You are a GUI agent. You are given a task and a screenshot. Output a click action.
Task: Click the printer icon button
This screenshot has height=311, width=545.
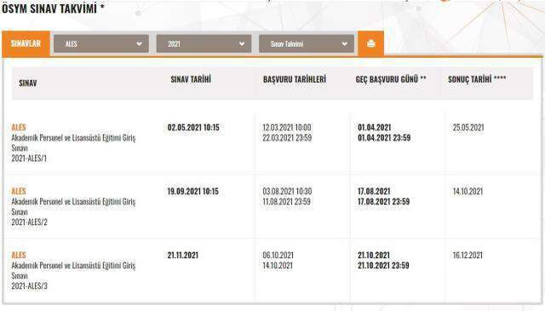[371, 43]
